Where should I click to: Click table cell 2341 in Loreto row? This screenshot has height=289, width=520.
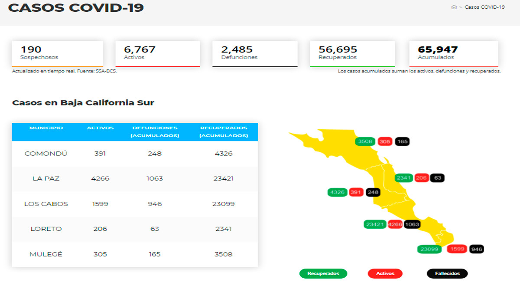[224, 229]
